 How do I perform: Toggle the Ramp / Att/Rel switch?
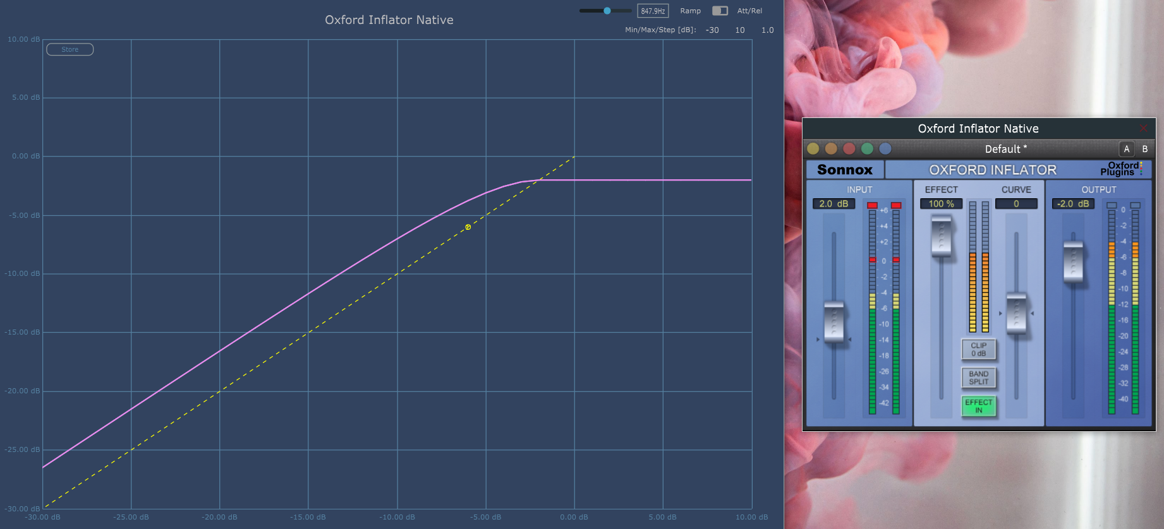pyautogui.click(x=720, y=11)
